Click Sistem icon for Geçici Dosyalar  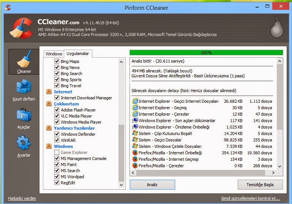pos(135,140)
